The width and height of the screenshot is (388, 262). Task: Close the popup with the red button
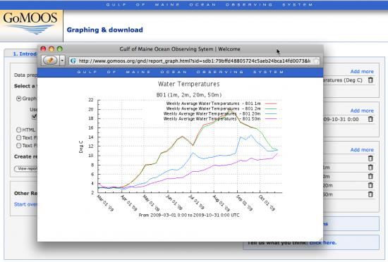(x=43, y=49)
